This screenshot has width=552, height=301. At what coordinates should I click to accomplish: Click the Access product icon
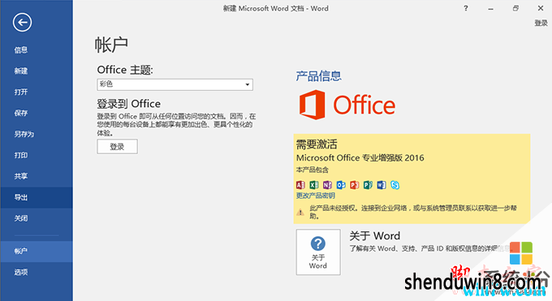300,185
